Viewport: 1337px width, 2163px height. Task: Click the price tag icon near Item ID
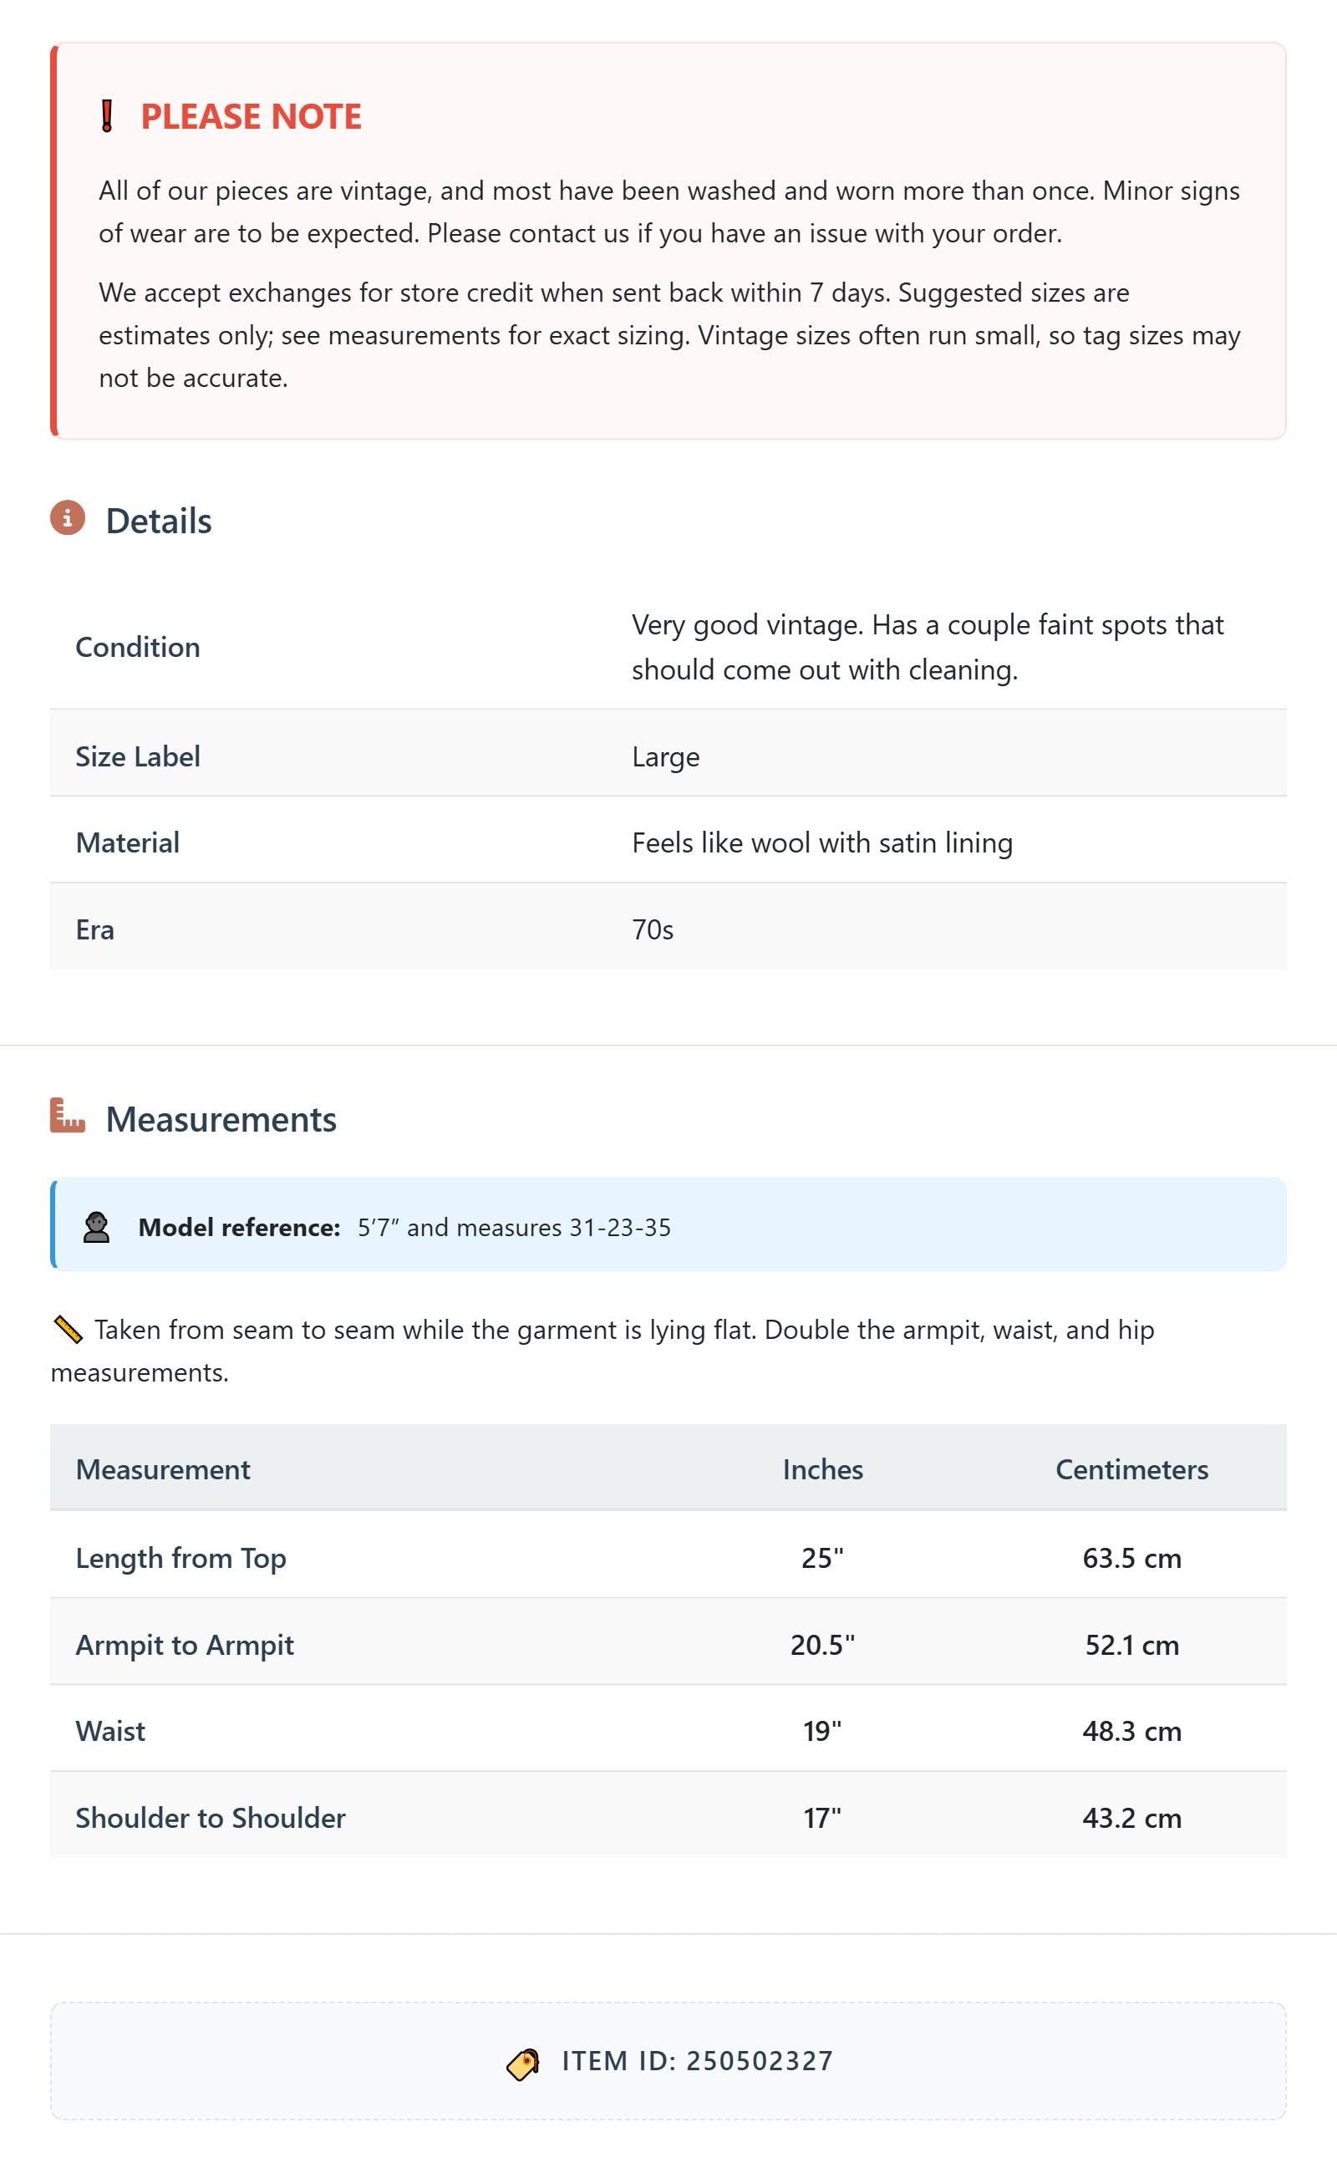point(522,2064)
